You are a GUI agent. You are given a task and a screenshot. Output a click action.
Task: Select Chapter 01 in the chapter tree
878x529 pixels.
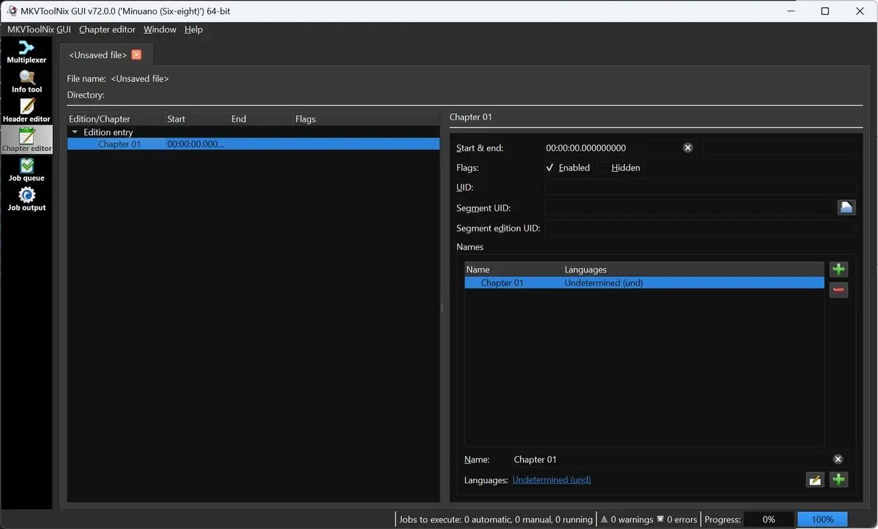click(119, 144)
